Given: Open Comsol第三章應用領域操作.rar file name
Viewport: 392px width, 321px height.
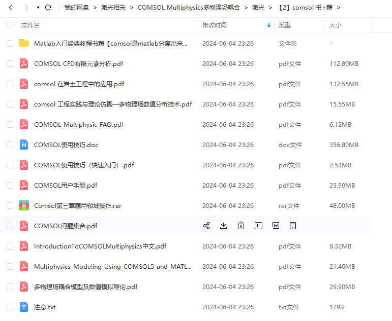Looking at the screenshot, I should click(77, 205).
